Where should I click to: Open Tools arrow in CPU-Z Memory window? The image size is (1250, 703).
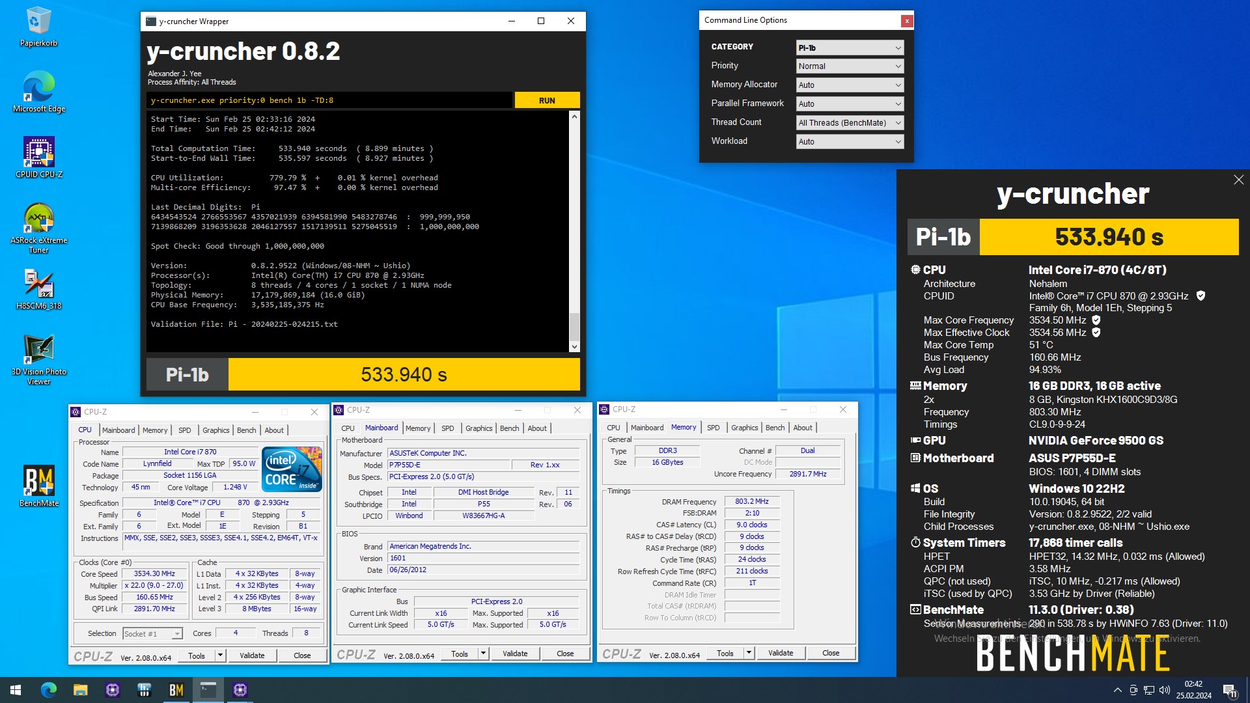(749, 653)
